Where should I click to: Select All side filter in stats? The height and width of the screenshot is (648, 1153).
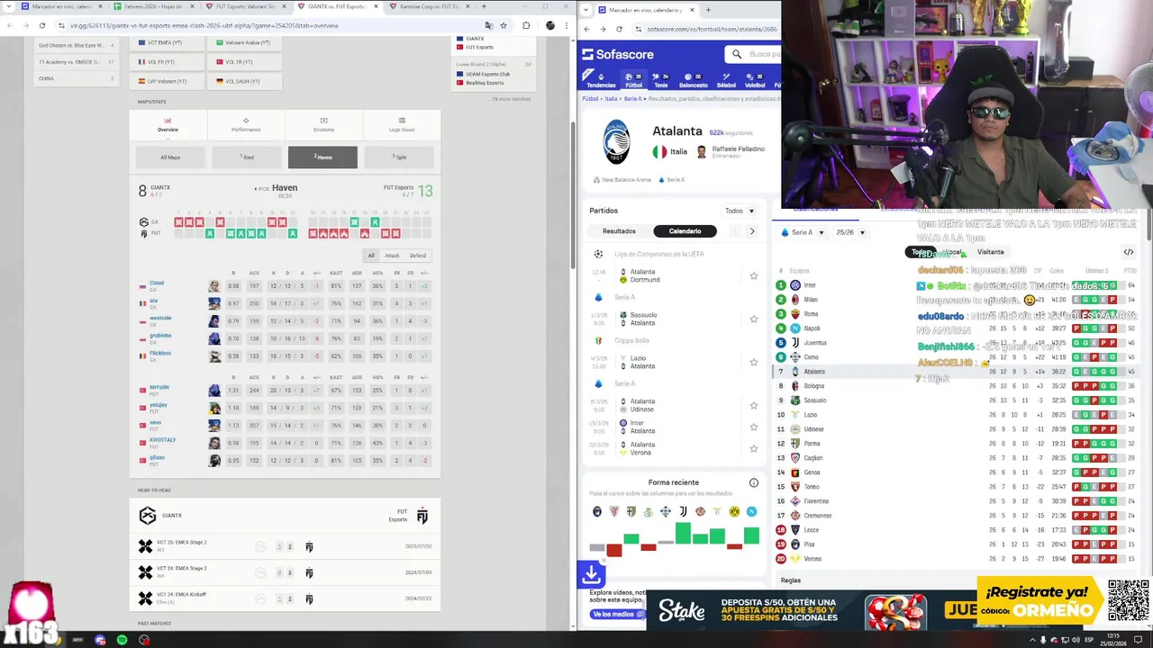[x=371, y=256]
